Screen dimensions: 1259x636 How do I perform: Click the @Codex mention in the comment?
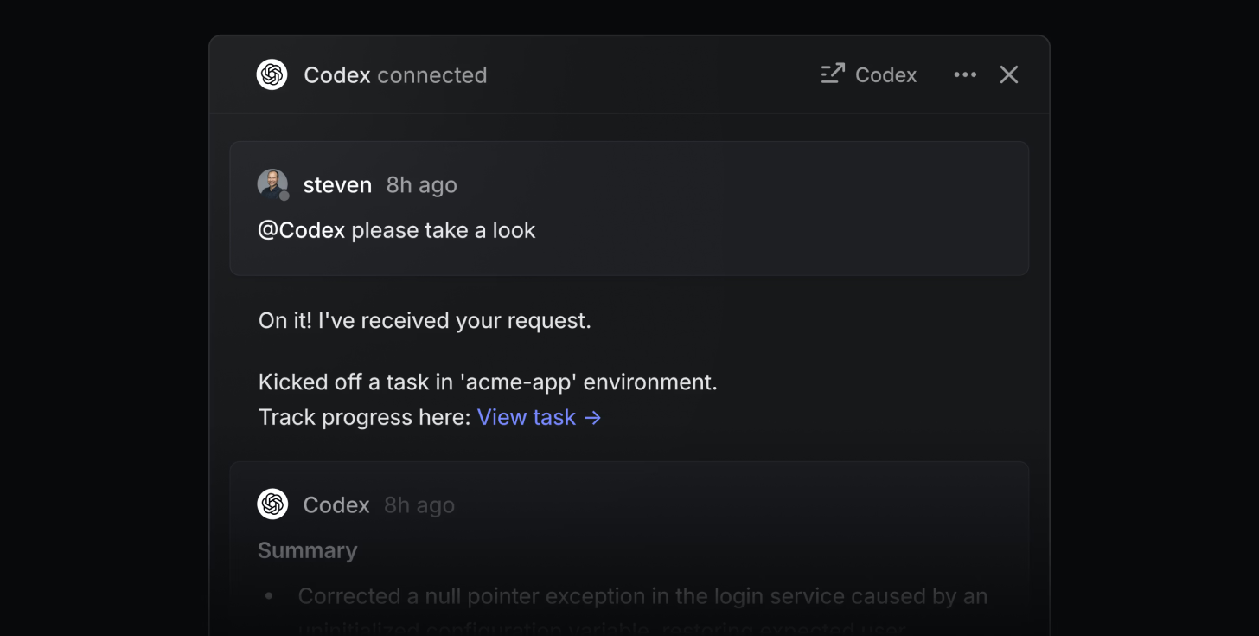coord(302,231)
